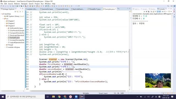The width and height of the screenshot is (176, 99).
Task: Switch to the Declaration tab
Action: coord(152,9)
